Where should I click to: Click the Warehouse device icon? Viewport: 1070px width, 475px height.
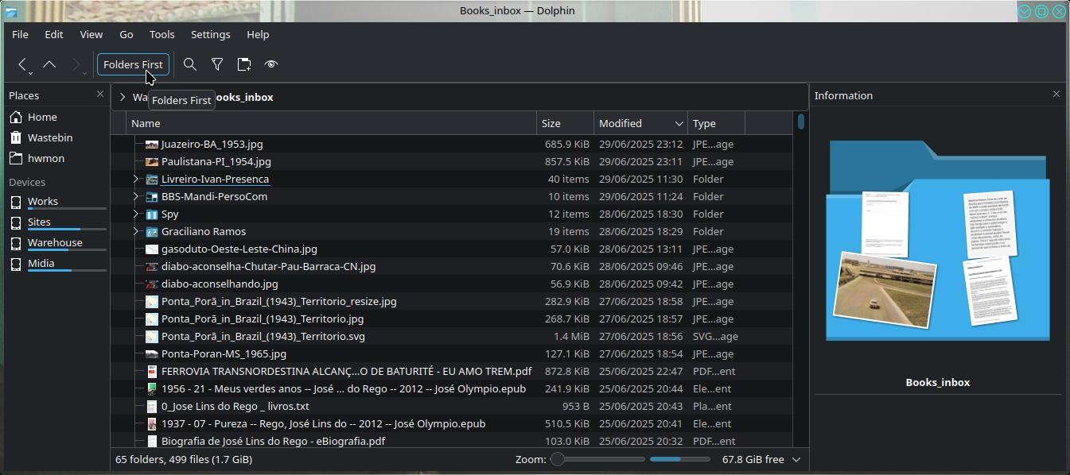(x=16, y=243)
